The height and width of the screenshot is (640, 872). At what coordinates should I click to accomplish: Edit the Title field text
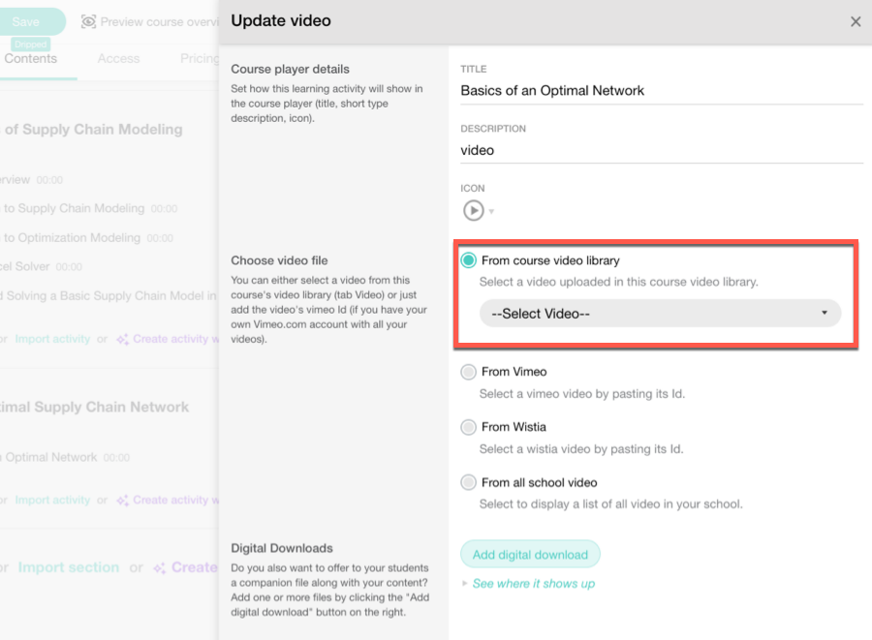(661, 90)
